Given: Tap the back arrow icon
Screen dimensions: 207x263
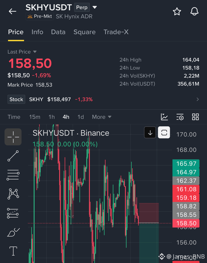Looking at the screenshot, I should pos(12,12).
